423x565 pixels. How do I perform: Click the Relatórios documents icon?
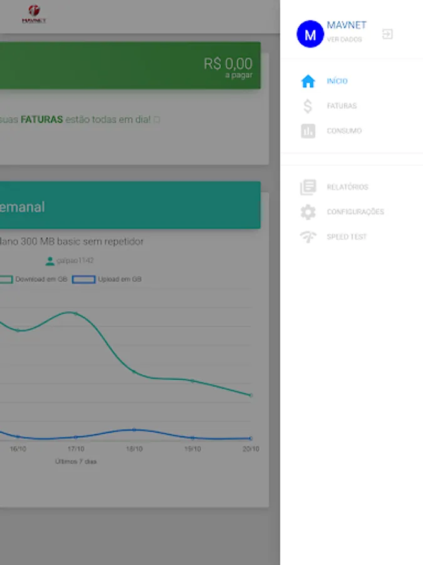point(308,187)
